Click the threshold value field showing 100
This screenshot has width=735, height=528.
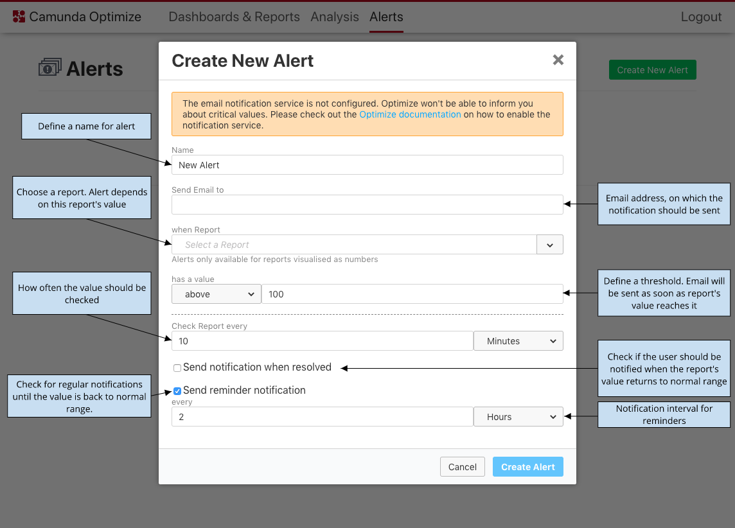412,294
